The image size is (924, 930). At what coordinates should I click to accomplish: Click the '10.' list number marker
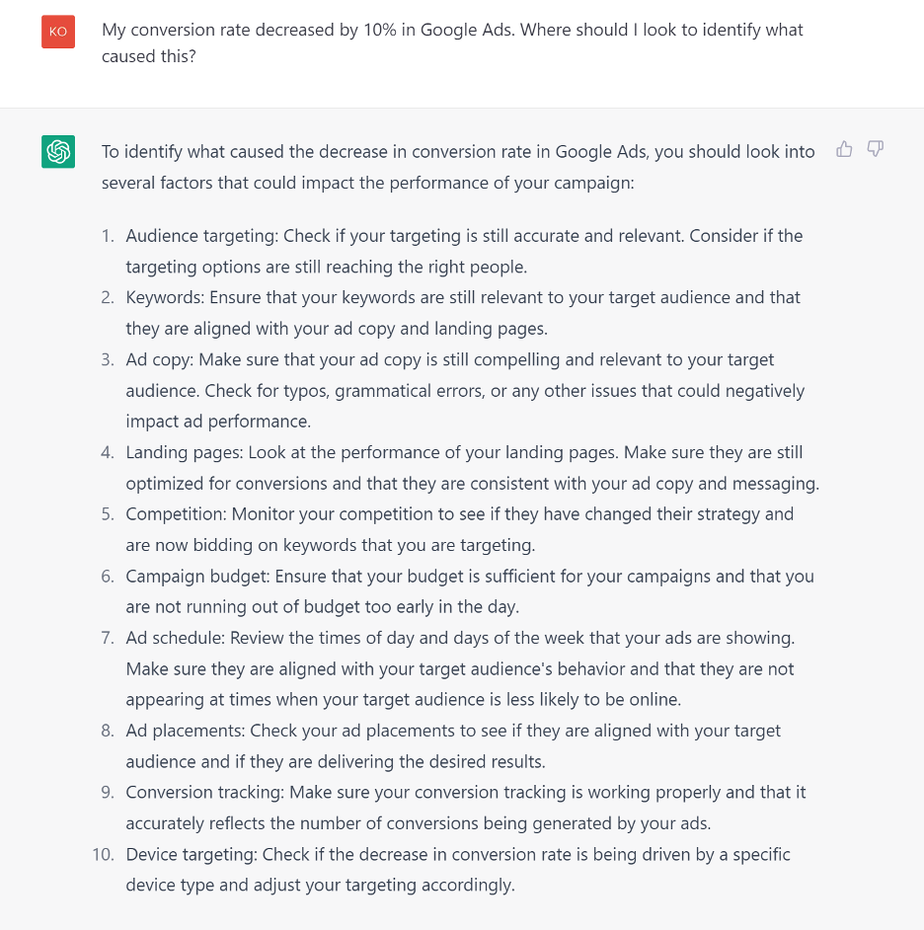104,855
